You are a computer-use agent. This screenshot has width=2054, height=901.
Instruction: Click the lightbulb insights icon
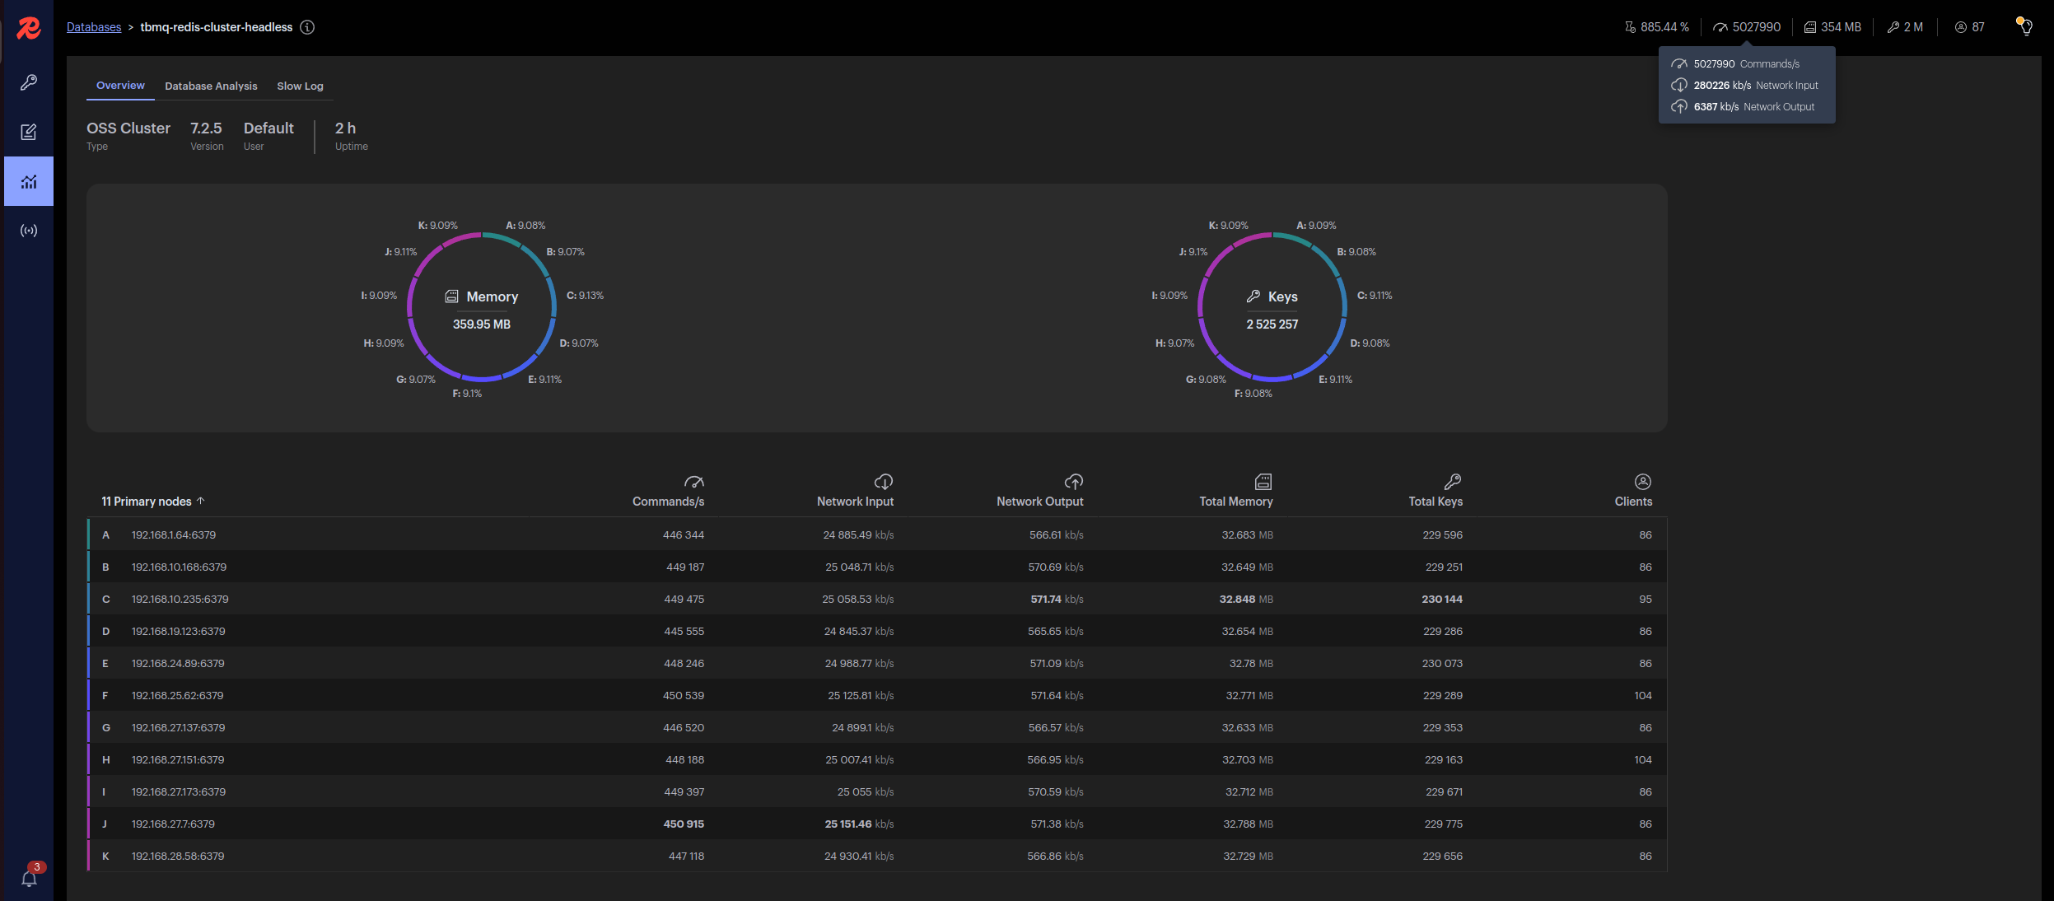2024,26
